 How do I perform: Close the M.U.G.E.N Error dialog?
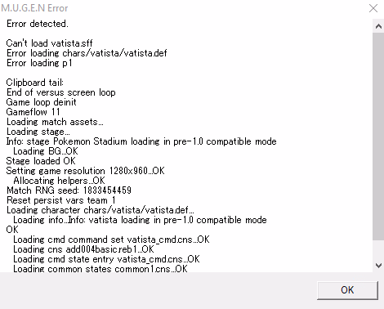[373, 8]
